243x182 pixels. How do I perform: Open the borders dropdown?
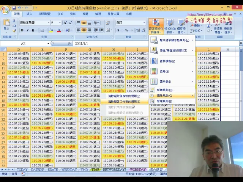pos(46,30)
